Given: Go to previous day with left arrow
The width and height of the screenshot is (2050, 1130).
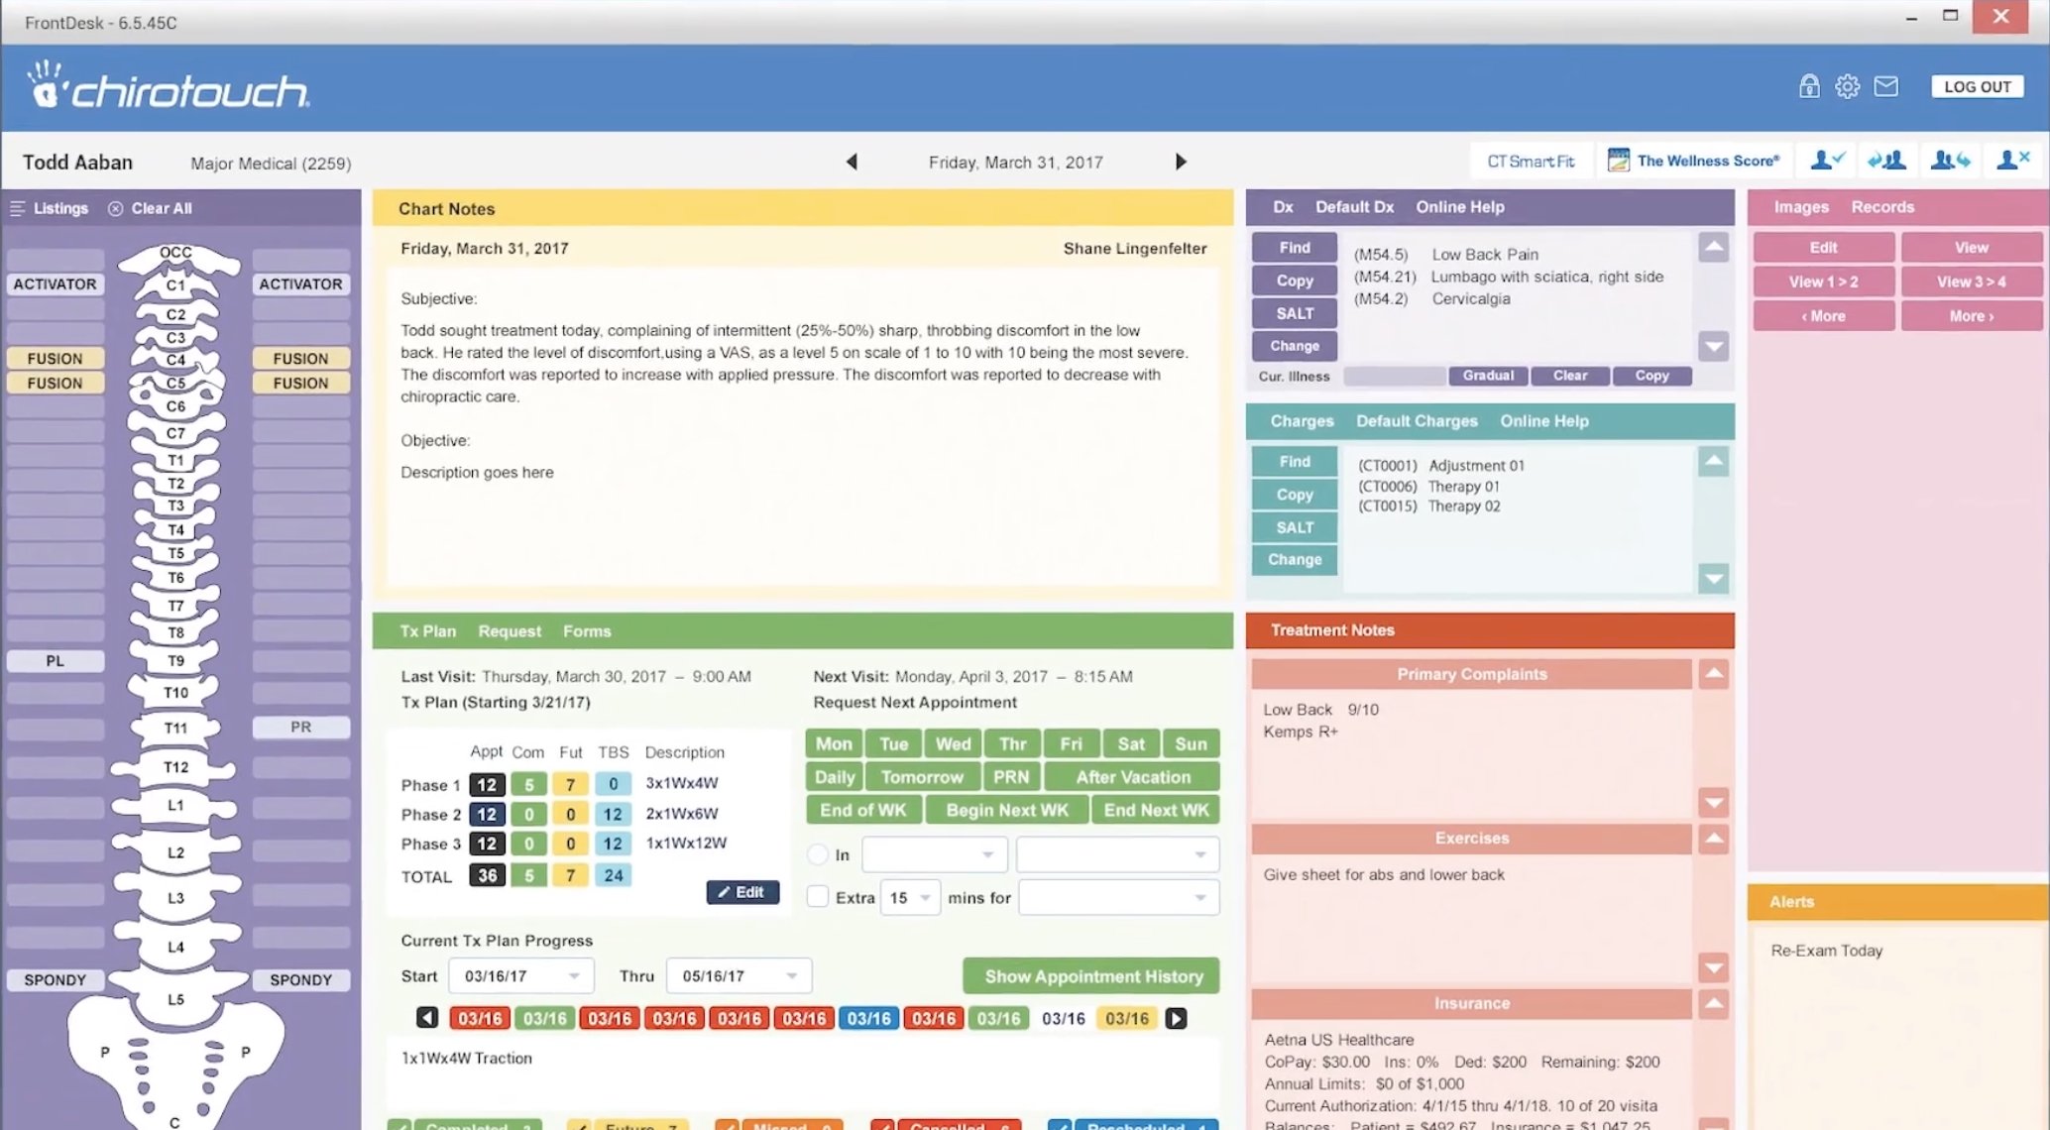Looking at the screenshot, I should [x=852, y=162].
